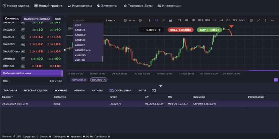This screenshot has width=279, height=139.
Task: Select the trend line drawing tool
Action: coord(258,21)
